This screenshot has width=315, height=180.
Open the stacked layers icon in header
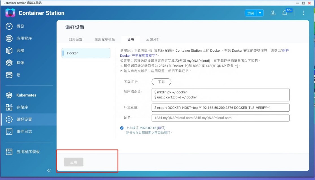[x=273, y=13]
